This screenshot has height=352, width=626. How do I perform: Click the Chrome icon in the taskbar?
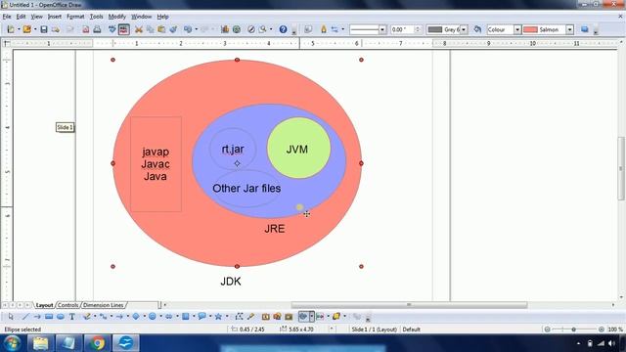pyautogui.click(x=97, y=343)
